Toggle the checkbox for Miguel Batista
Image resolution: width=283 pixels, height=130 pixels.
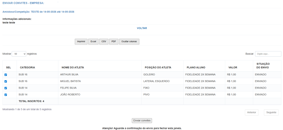pos(6,81)
